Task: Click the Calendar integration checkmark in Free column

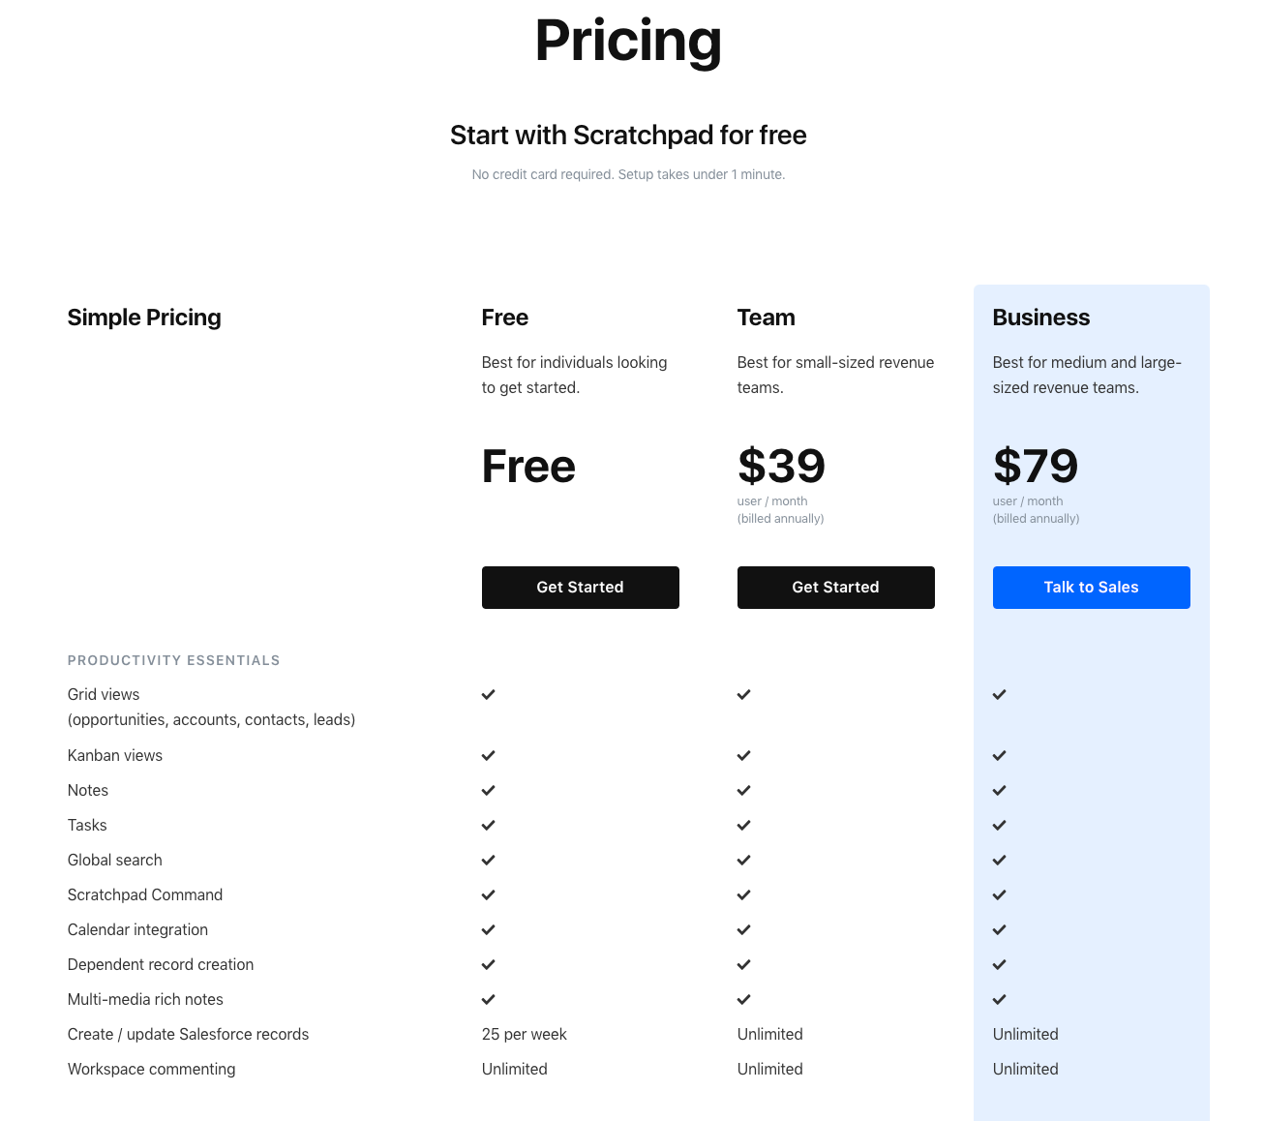Action: point(488,929)
